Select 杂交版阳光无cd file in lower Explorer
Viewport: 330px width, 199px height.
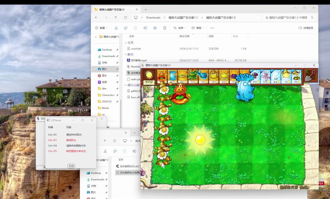(128, 166)
